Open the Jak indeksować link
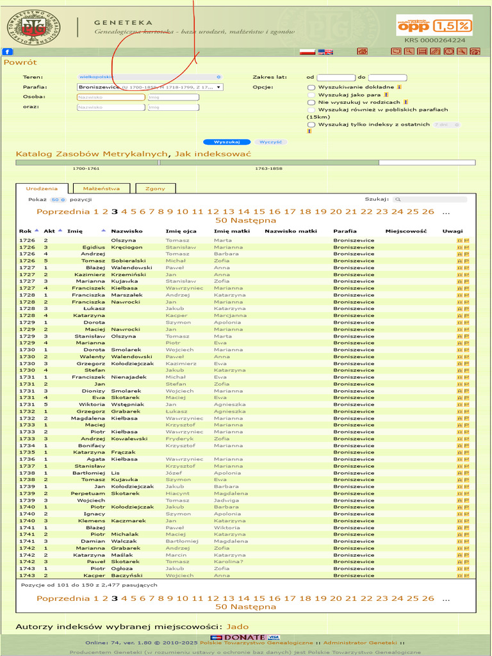Screen dimensions: 492x656 point(213,154)
